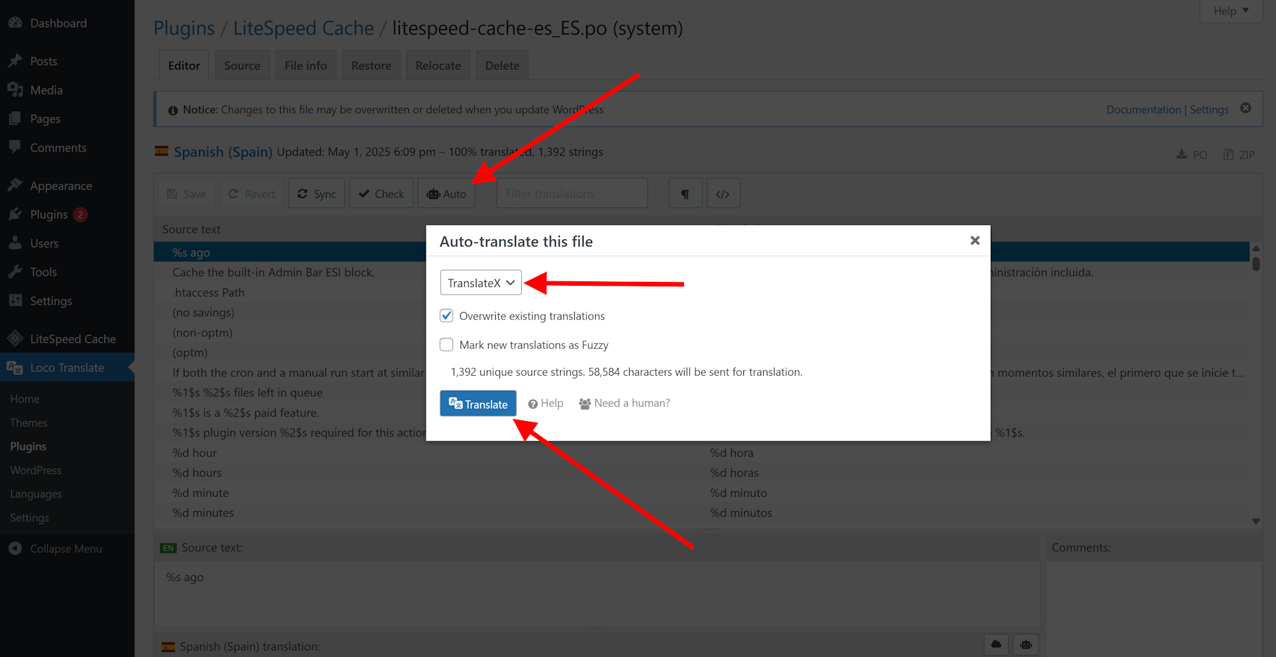Click the Appearance brush icon
Screen dimensions: 1276x657
[x=15, y=186]
